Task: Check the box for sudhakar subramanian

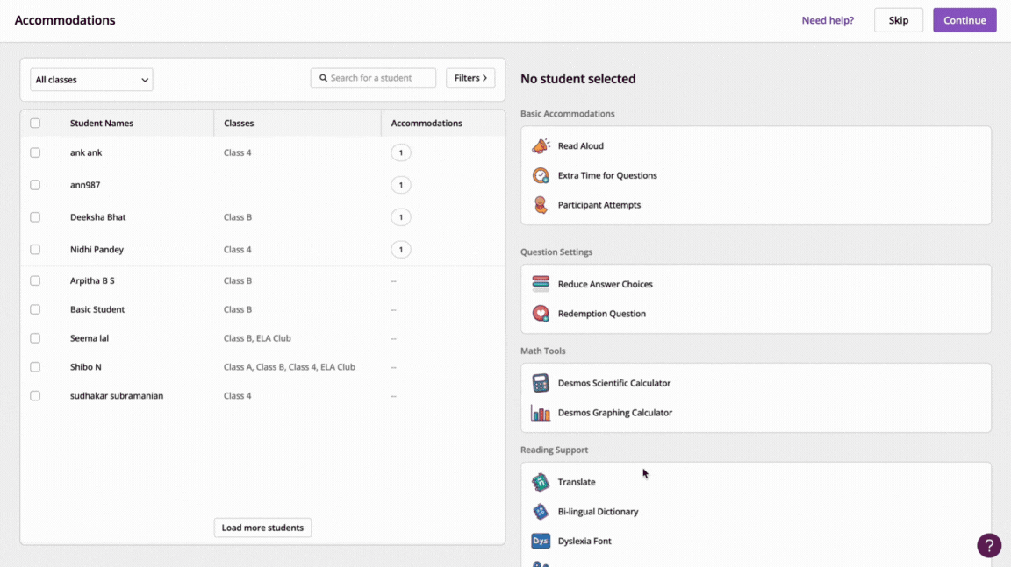Action: pyautogui.click(x=35, y=396)
